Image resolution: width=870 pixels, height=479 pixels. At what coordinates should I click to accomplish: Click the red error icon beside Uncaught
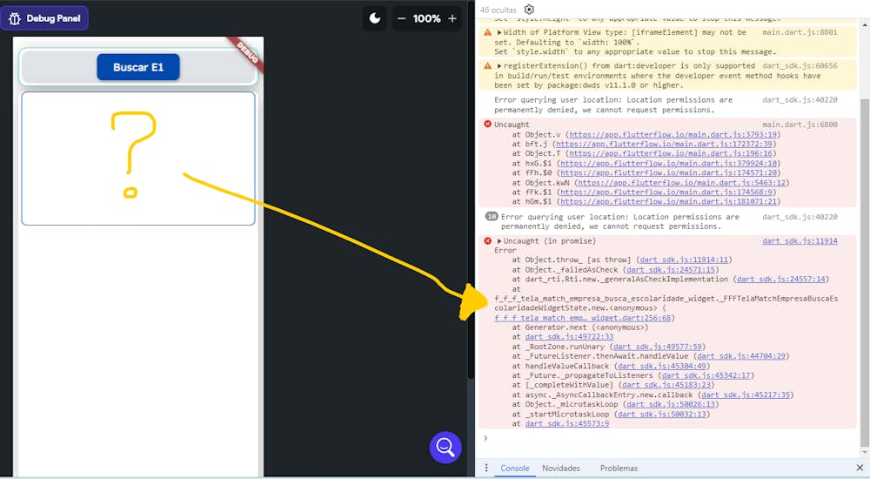pos(488,125)
